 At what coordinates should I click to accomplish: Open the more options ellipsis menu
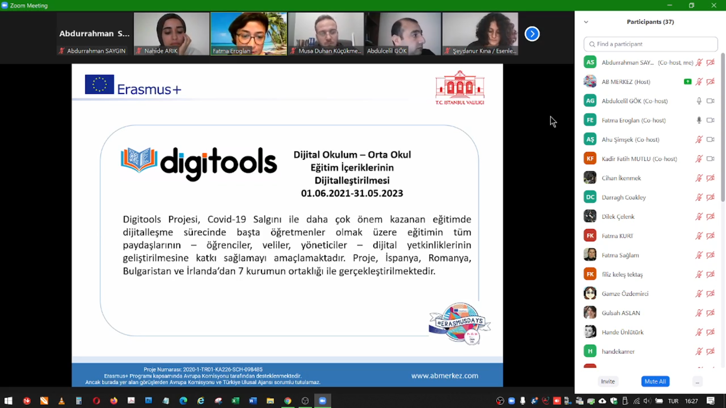coord(697,382)
